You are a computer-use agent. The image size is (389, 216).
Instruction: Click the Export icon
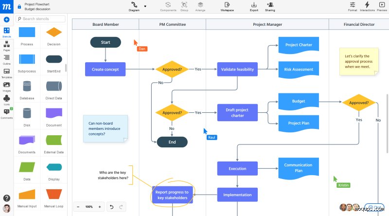[254, 7]
